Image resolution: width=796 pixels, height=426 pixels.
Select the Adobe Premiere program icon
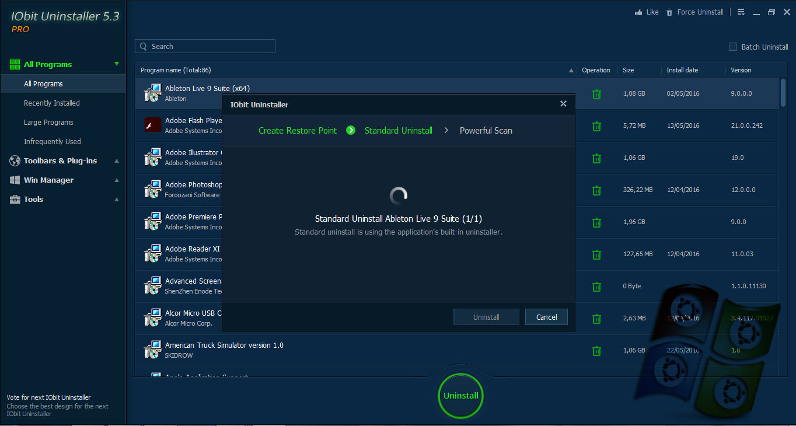pos(152,221)
